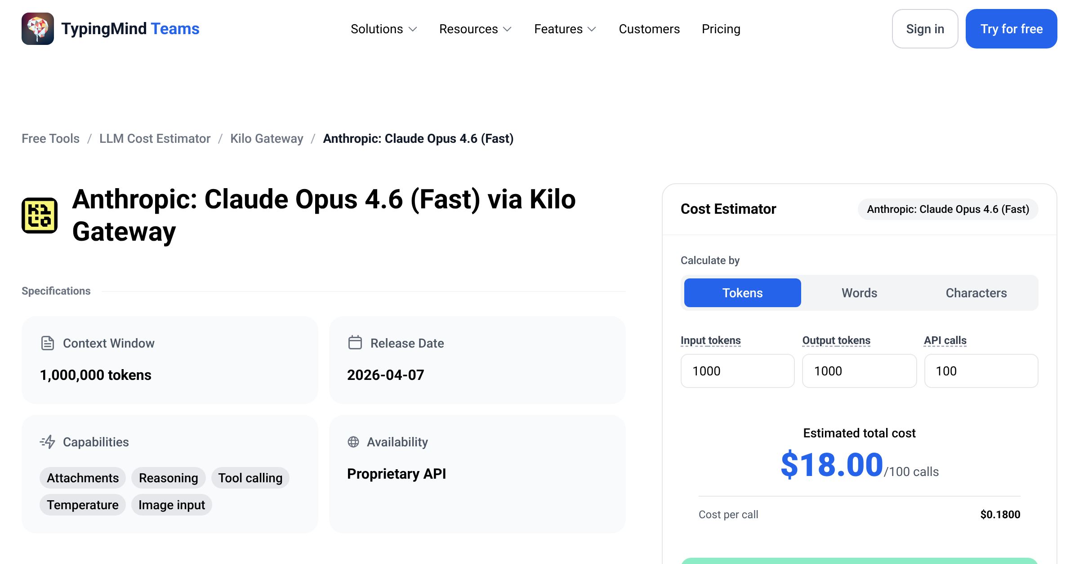The image size is (1079, 564).
Task: Click the Cost Estimator panel heading
Action: coord(728,209)
